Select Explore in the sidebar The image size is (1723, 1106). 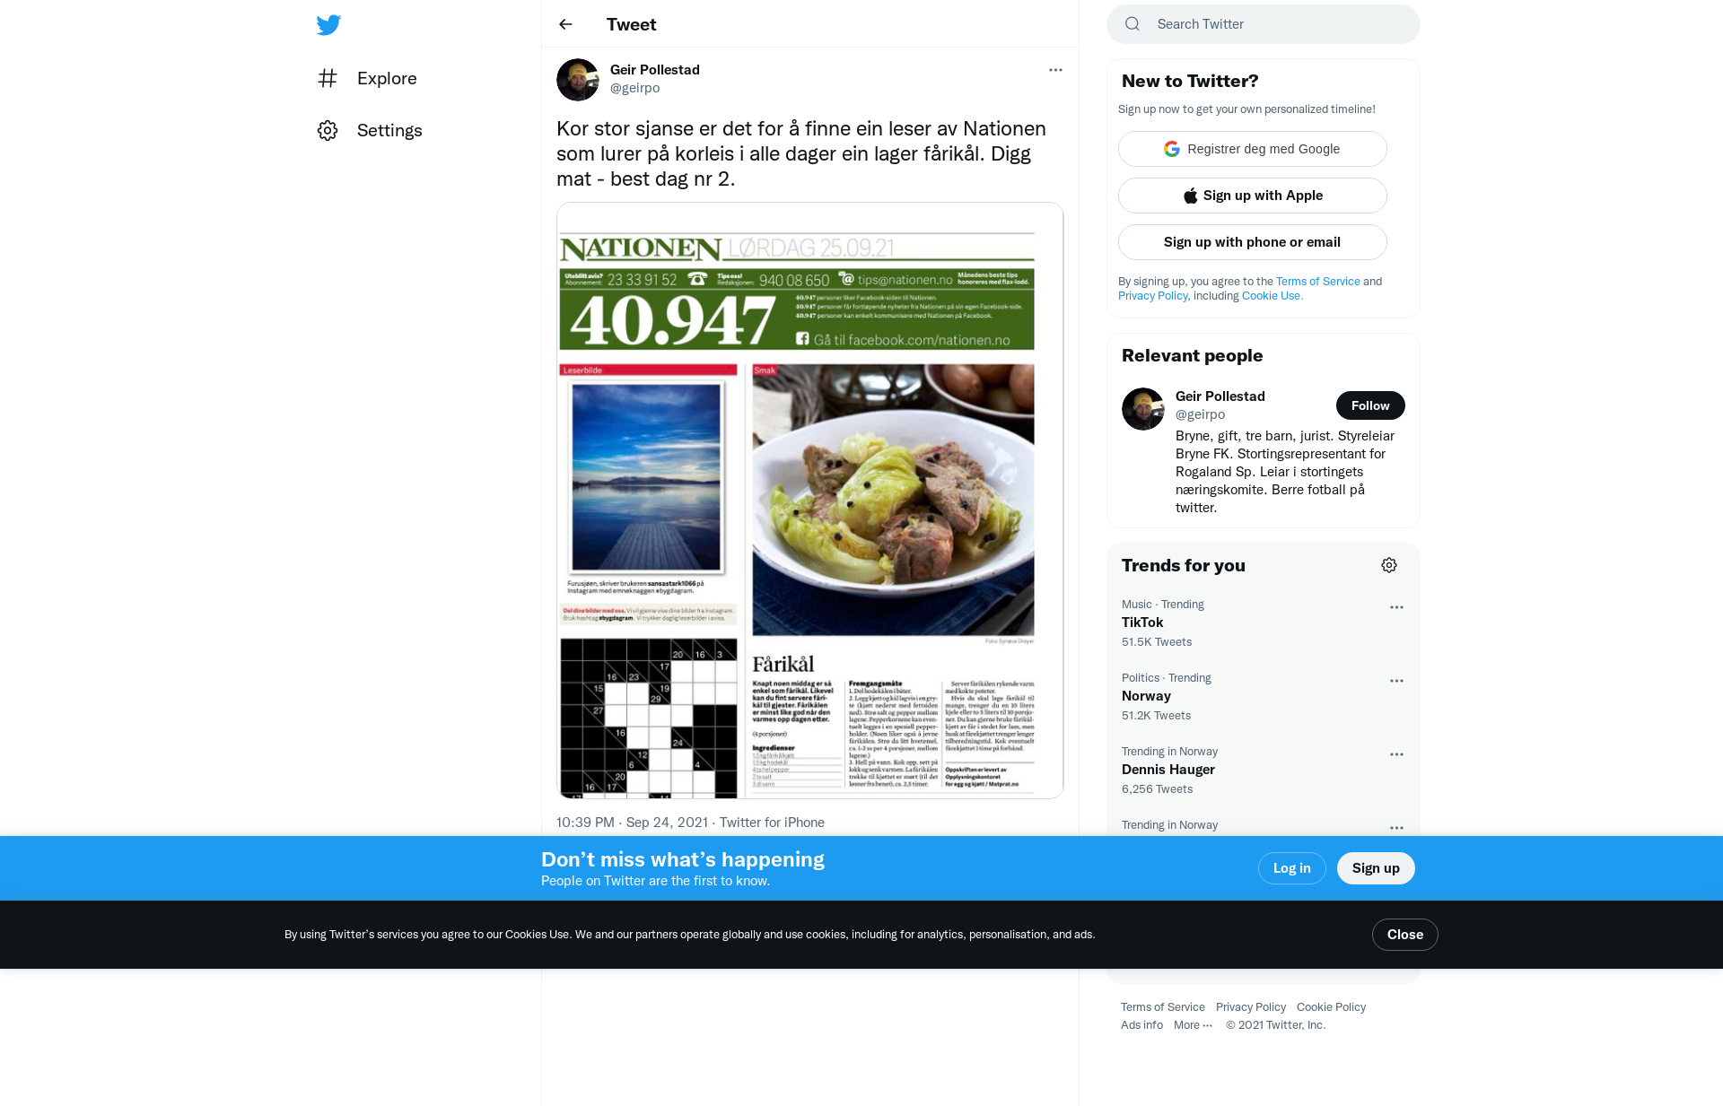(387, 78)
